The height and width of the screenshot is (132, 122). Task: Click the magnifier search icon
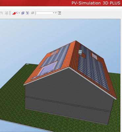[56, 13]
